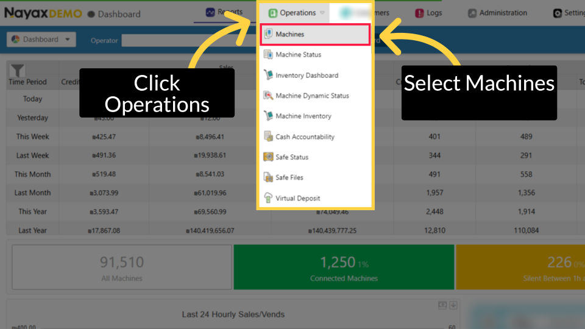The height and width of the screenshot is (329, 585).
Task: Select the Today time period row
Action: (32, 99)
